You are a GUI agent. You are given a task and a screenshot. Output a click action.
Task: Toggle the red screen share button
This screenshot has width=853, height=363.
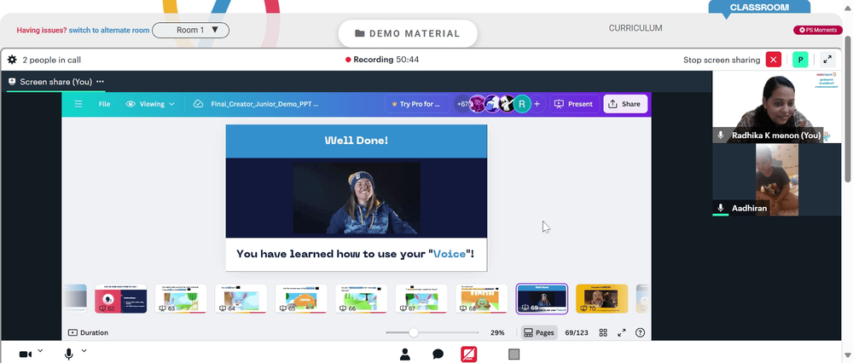coord(469,354)
